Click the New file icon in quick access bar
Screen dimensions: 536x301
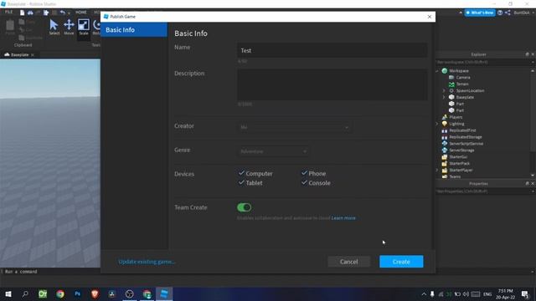pos(23,13)
